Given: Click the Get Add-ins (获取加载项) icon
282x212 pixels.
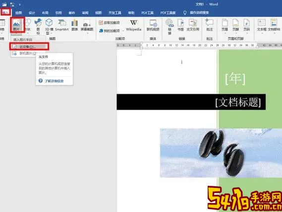Looking at the screenshot, I should (101, 23).
